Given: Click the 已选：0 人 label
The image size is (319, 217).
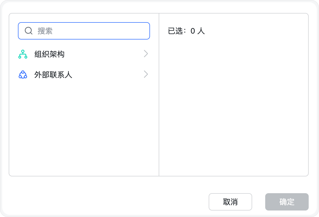Looking at the screenshot, I should [x=186, y=31].
